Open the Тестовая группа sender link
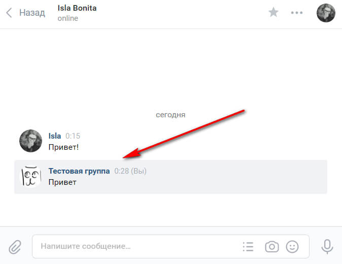Screen dimensions: 342x264 click(x=79, y=172)
